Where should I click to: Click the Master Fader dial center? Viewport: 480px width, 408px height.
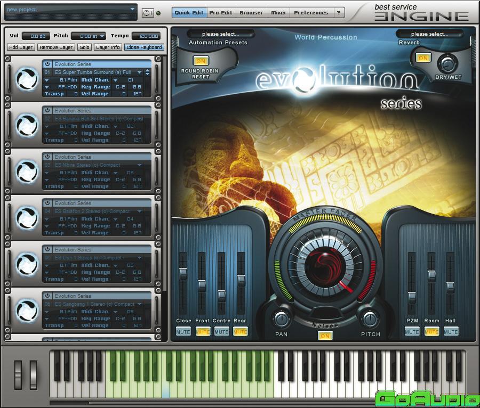(326, 266)
